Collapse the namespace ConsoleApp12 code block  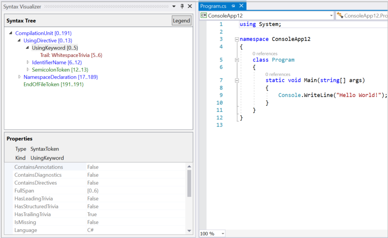click(x=237, y=39)
